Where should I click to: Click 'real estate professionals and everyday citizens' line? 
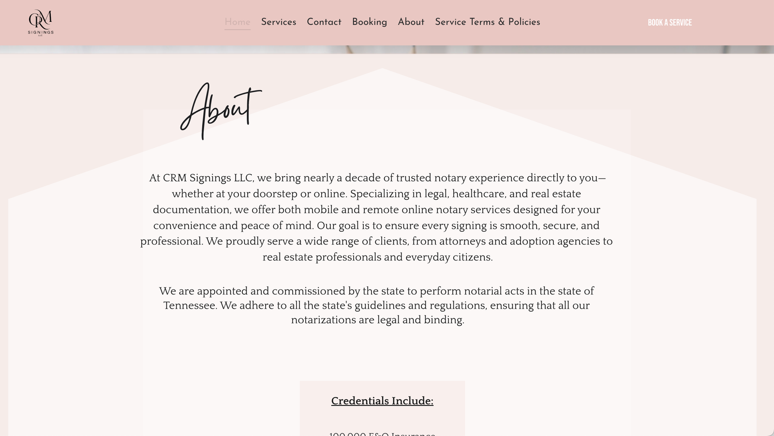(377, 257)
